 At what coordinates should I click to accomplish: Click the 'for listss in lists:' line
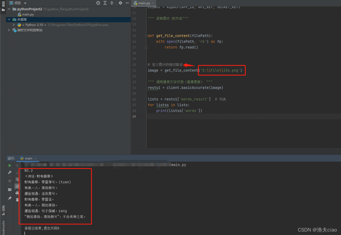point(169,105)
